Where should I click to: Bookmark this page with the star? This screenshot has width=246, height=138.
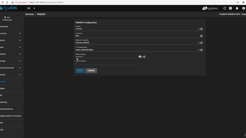(x=238, y=2)
